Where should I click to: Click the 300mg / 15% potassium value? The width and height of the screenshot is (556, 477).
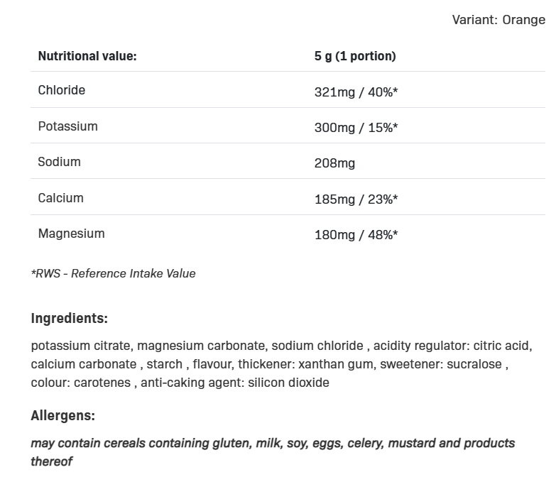click(x=356, y=128)
